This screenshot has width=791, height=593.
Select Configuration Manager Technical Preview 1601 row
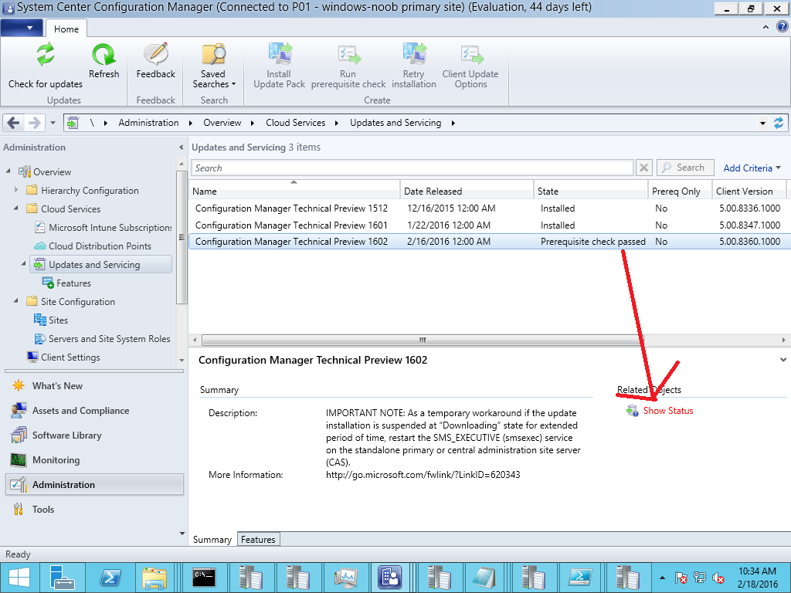[487, 225]
